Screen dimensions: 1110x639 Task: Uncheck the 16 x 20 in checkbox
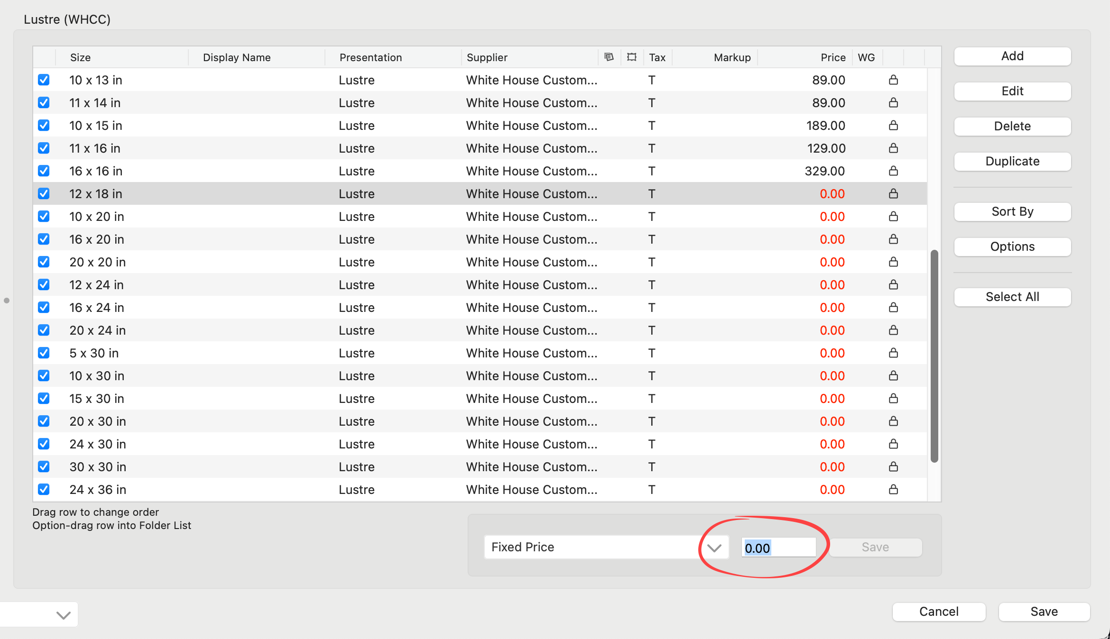click(x=44, y=239)
